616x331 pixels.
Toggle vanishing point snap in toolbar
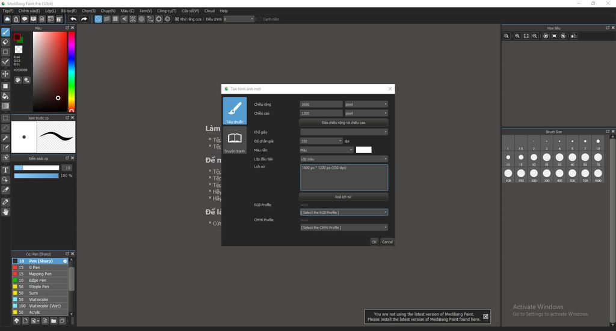click(124, 19)
